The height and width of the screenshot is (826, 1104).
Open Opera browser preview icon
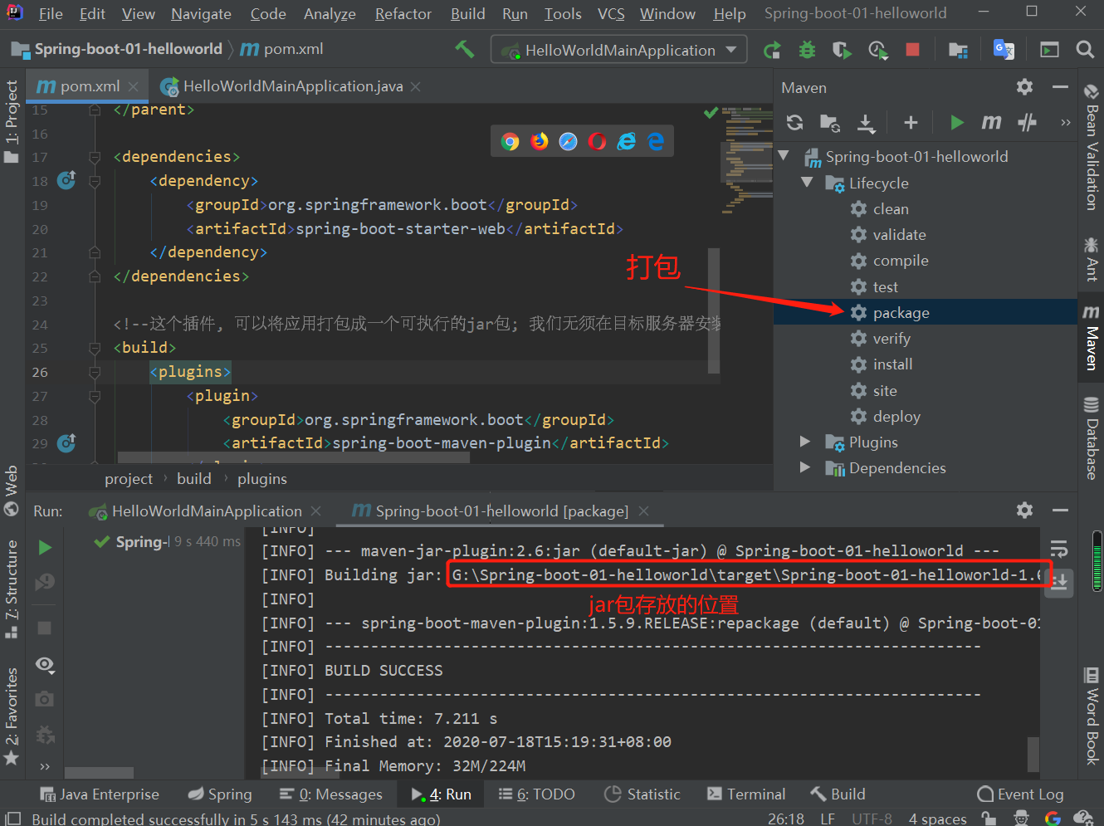click(597, 142)
